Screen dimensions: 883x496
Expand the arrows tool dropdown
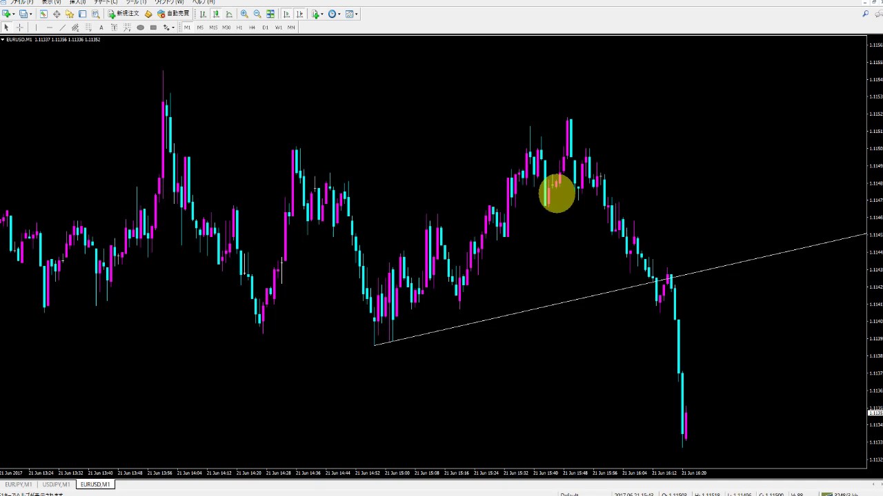pyautogui.click(x=173, y=28)
